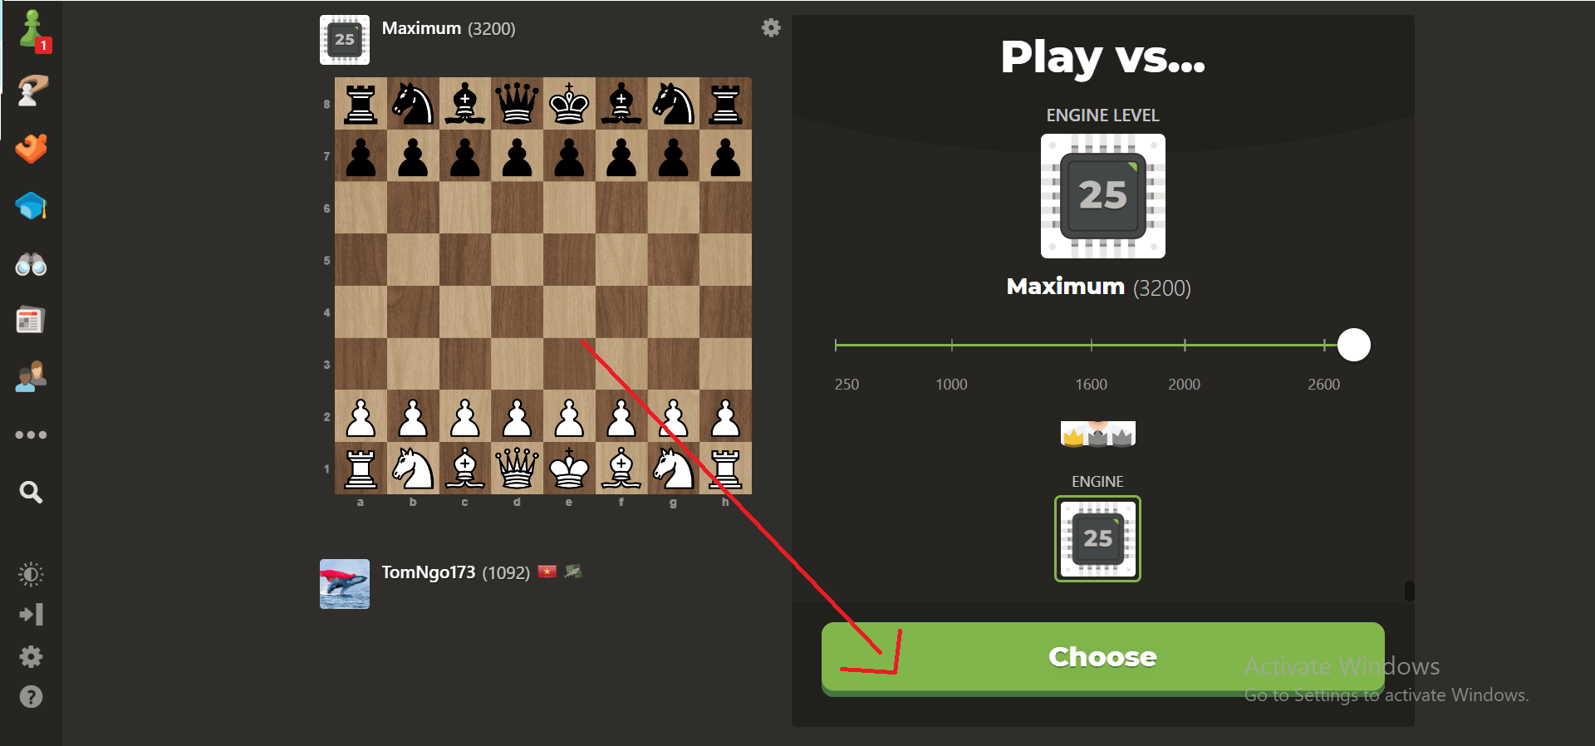The image size is (1595, 746).
Task: Open the Puzzles icon in sidebar
Action: pyautogui.click(x=32, y=90)
